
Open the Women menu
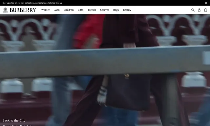(46, 10)
